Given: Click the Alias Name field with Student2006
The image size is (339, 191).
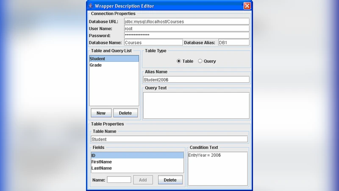Looking at the screenshot, I should coord(196,79).
